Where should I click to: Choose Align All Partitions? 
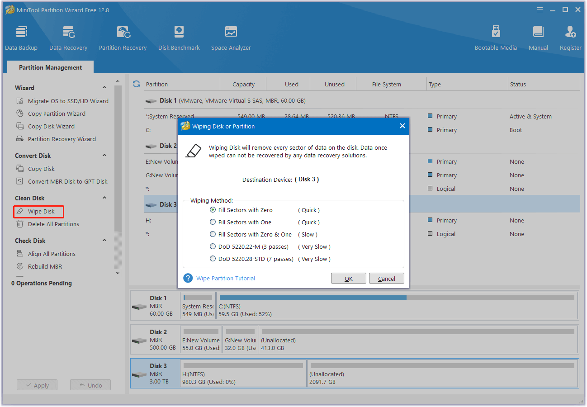(x=46, y=254)
